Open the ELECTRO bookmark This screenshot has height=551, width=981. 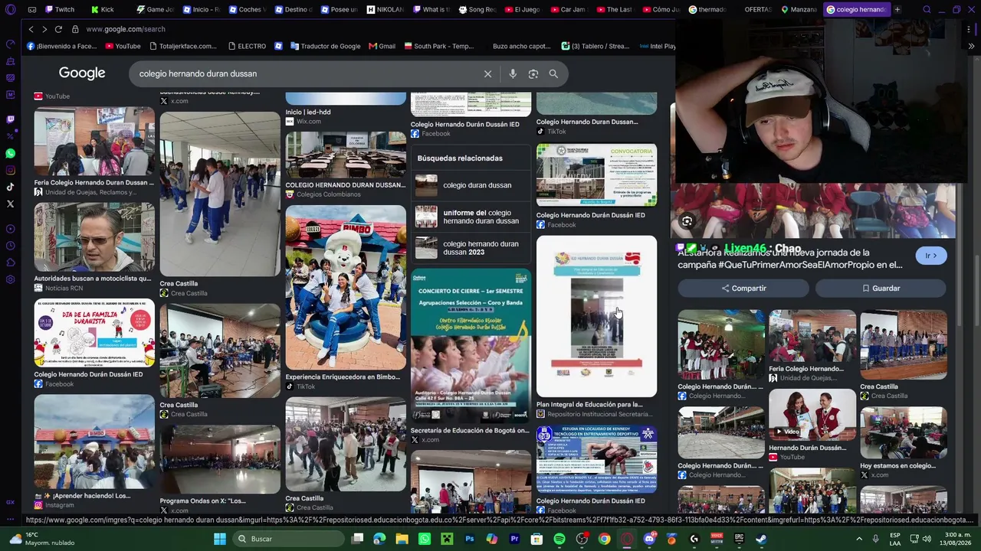pos(246,46)
